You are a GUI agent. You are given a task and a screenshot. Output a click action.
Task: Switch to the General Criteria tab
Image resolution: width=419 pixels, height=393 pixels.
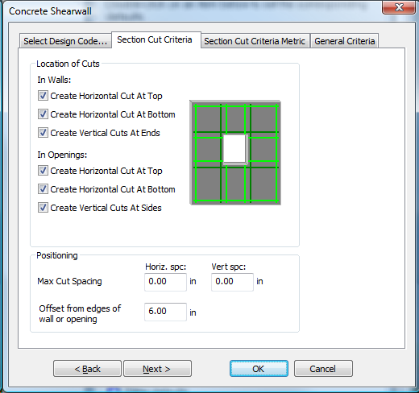pos(344,41)
